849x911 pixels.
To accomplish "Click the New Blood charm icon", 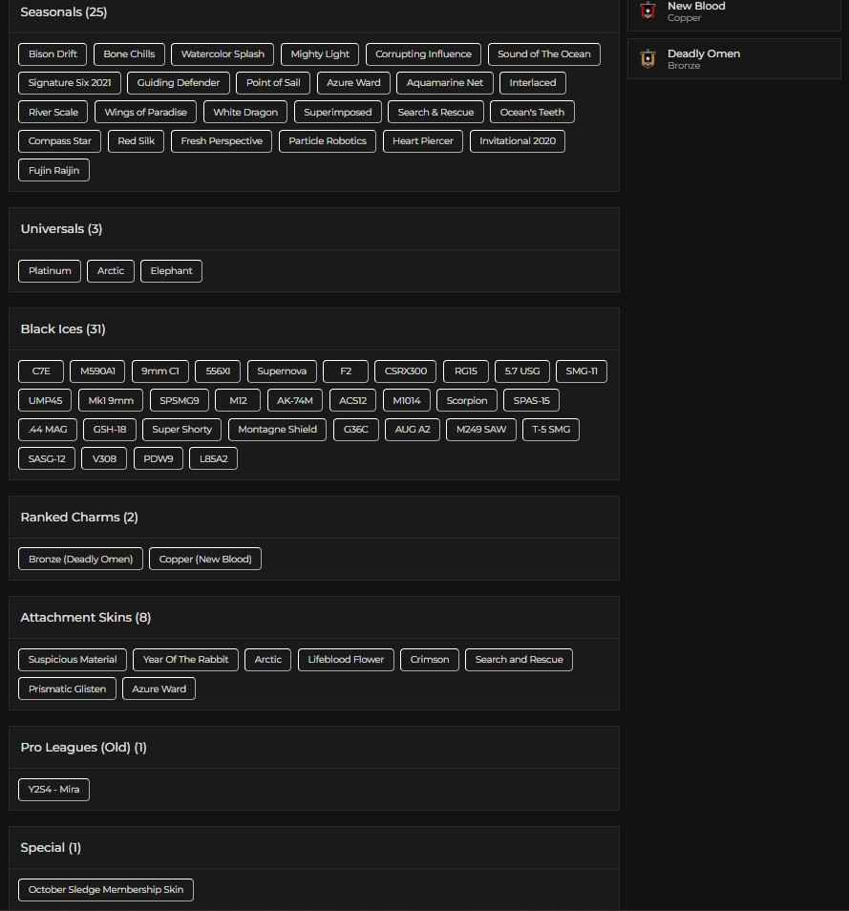I will 648,11.
